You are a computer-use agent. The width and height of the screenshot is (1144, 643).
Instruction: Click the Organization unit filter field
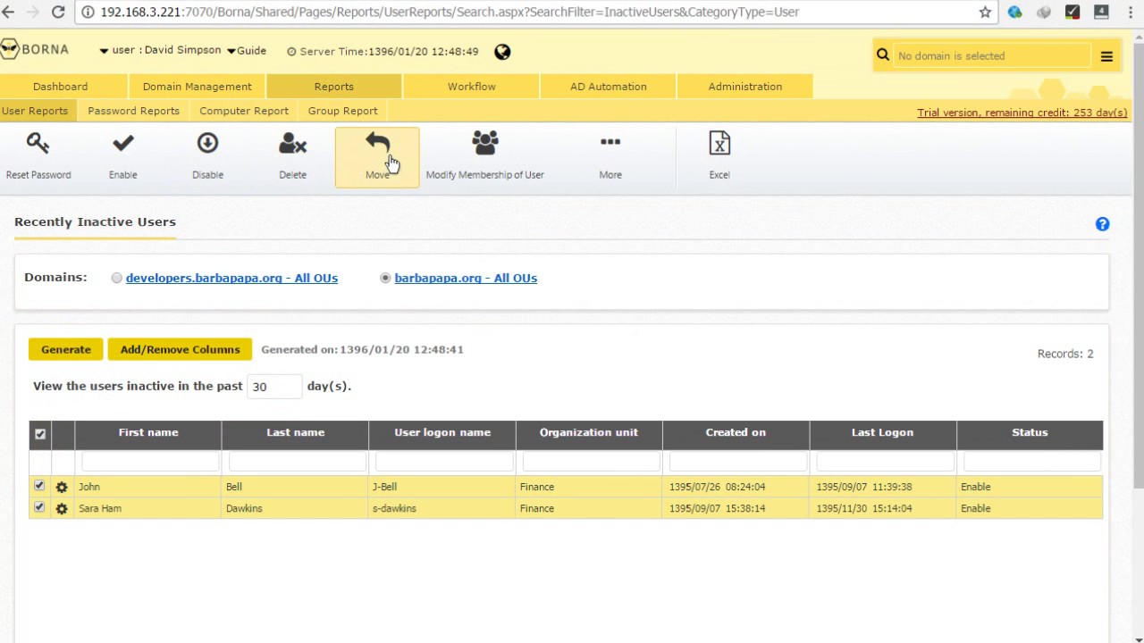591,462
